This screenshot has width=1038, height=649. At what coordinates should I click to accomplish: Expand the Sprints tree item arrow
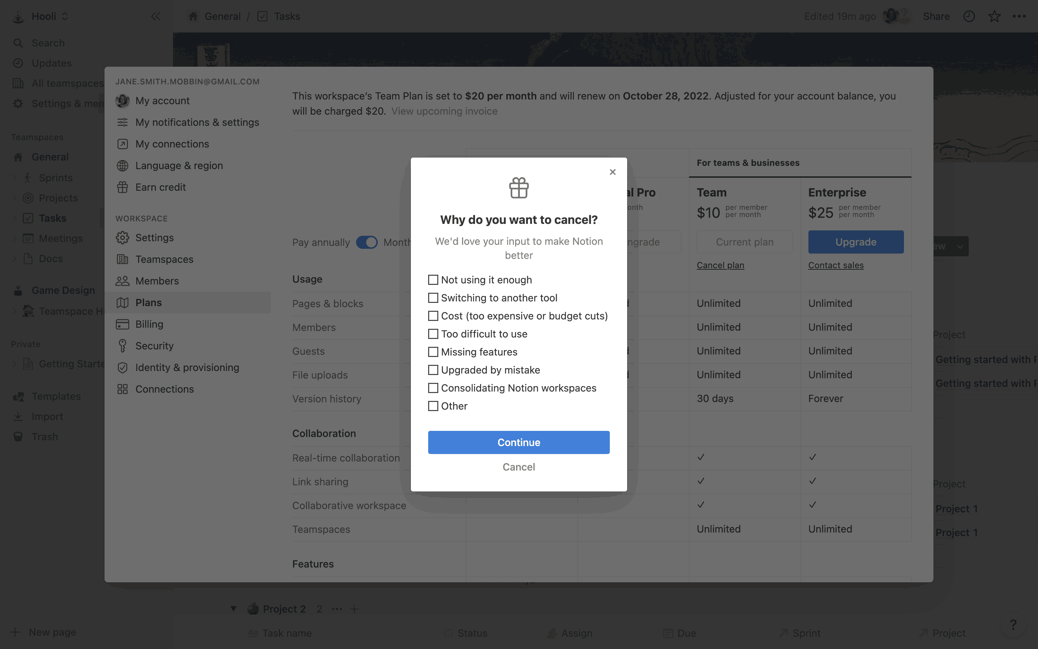(x=14, y=178)
